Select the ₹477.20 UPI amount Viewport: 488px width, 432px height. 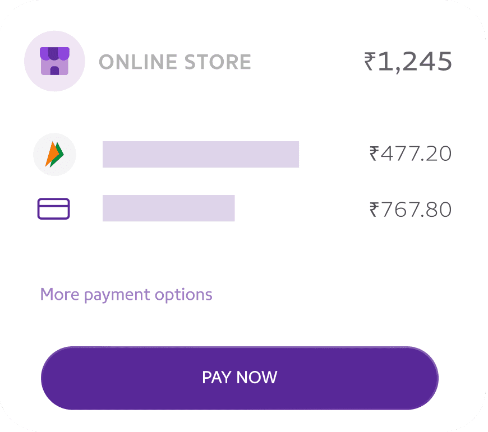410,154
